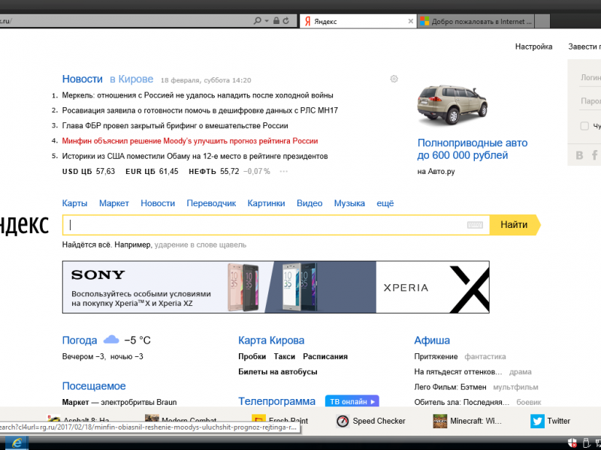Click USD ЦБ 57,63 rate

(x=89, y=172)
